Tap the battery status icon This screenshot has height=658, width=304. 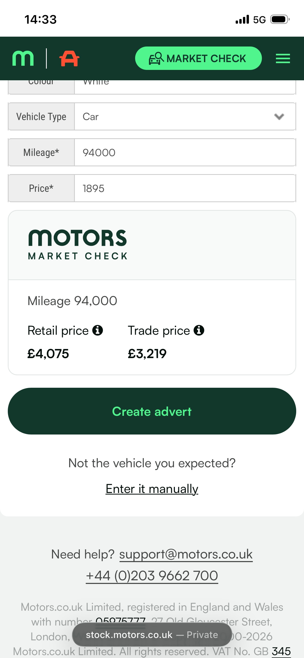280,19
